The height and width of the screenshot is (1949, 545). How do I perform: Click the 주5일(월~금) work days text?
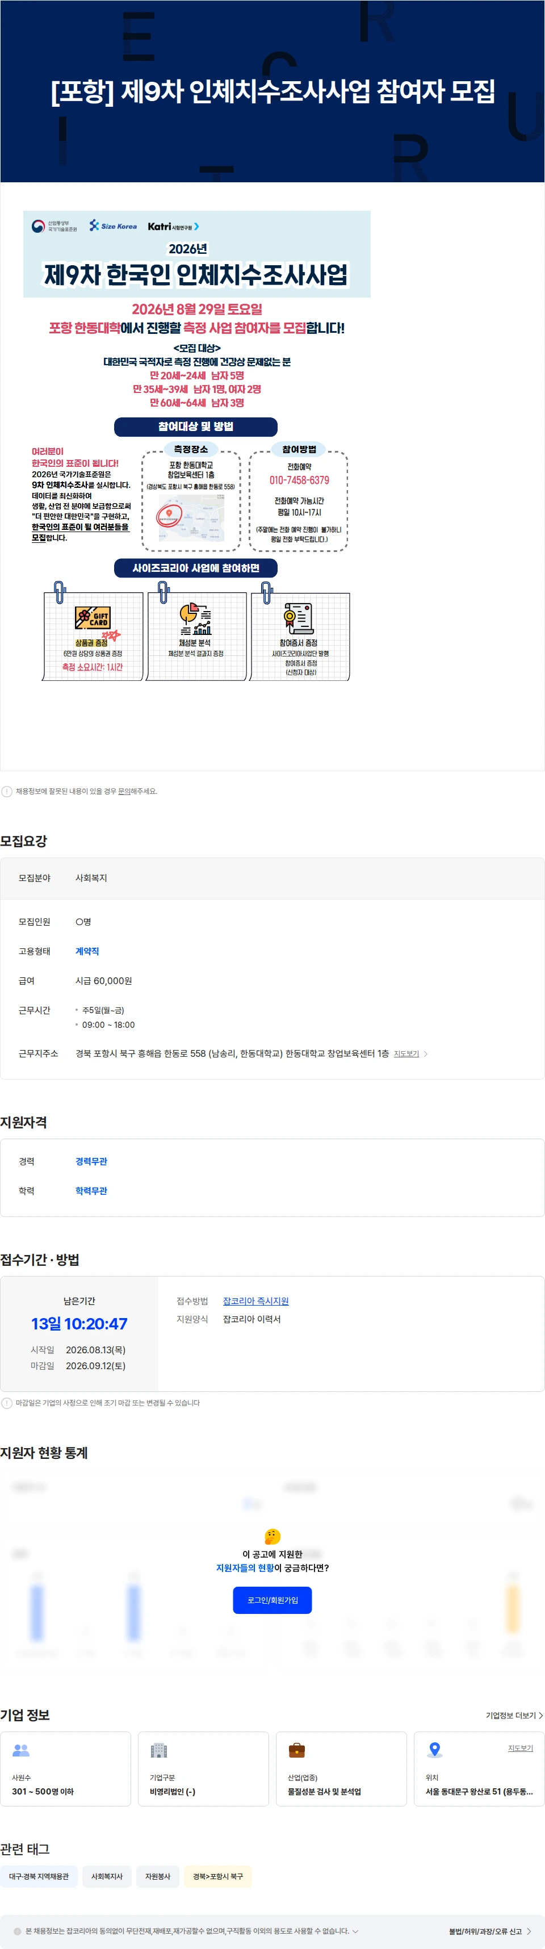point(103,1010)
